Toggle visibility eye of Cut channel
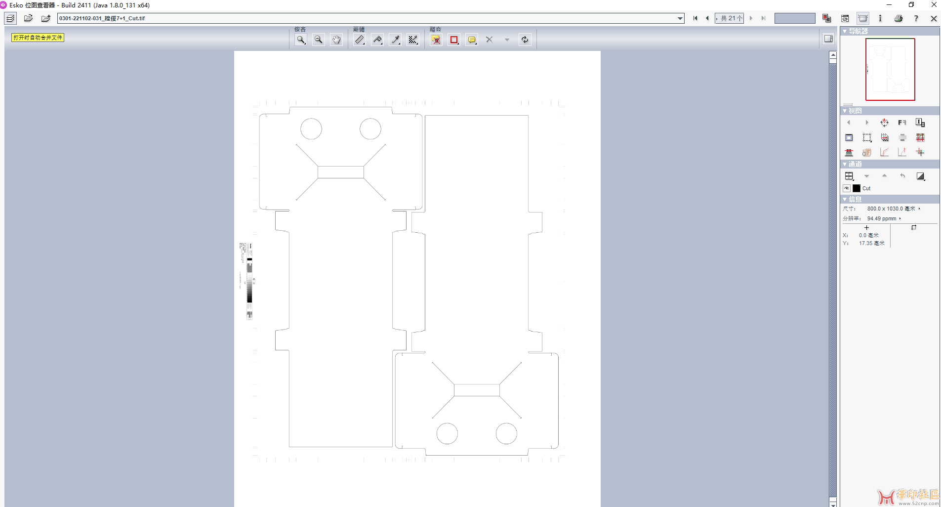This screenshot has height=507, width=941. coord(847,188)
